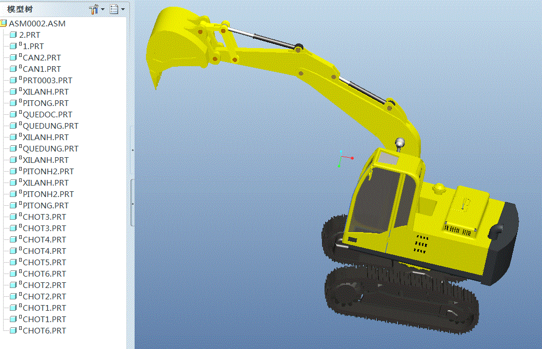Viewport: 542px width, 349px height.
Task: Select PRT0003.PRT in the model tree
Action: [47, 80]
